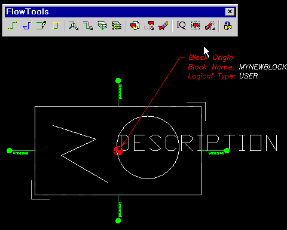Click the dashed-frame block select icon
Viewport: 287px width, 230px height.
[196, 26]
